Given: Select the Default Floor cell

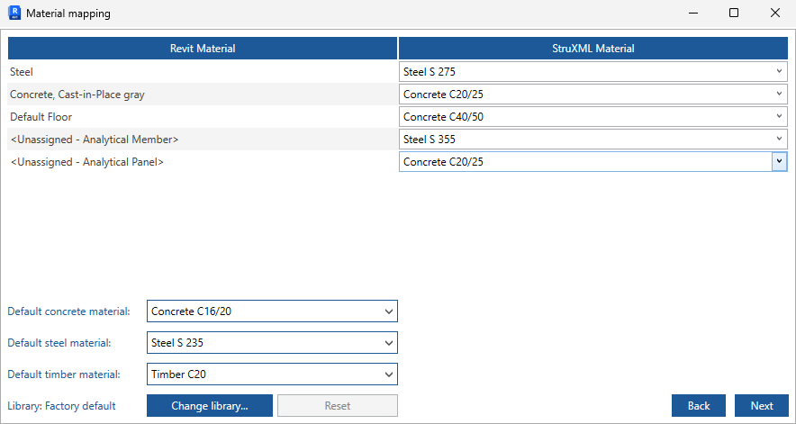Looking at the screenshot, I should point(203,117).
